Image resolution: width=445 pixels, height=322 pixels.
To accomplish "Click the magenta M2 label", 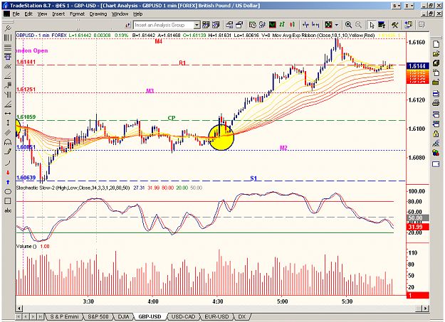I will pos(283,148).
